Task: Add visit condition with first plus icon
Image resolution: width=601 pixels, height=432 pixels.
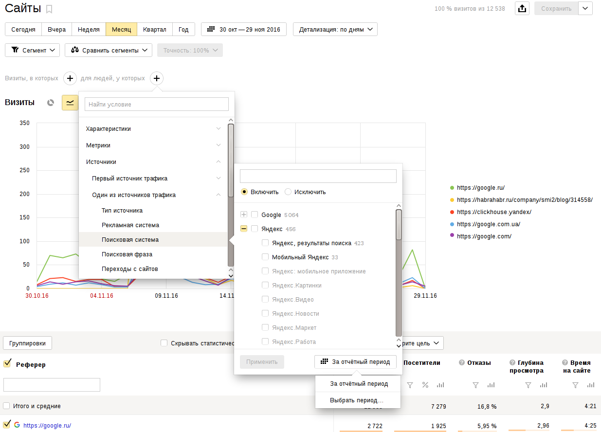Action: [70, 78]
